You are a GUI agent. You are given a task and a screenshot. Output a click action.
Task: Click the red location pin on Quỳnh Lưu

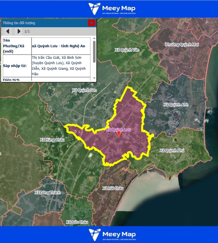pyautogui.click(x=118, y=134)
